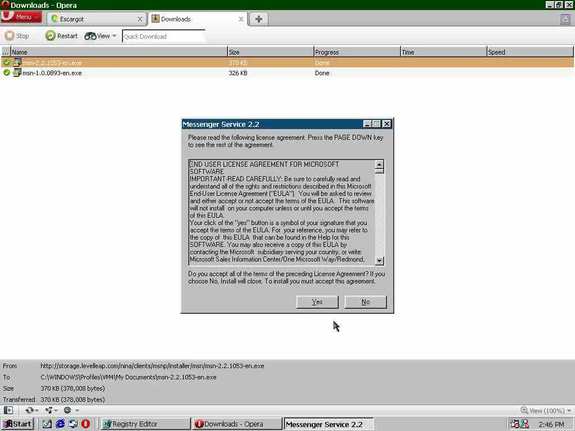Screen dimensions: 575x431
Task: Click the zoom magnifier icon in status bar
Action: [x=524, y=410]
